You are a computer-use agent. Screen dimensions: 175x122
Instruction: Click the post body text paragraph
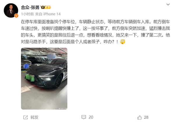[95, 32]
